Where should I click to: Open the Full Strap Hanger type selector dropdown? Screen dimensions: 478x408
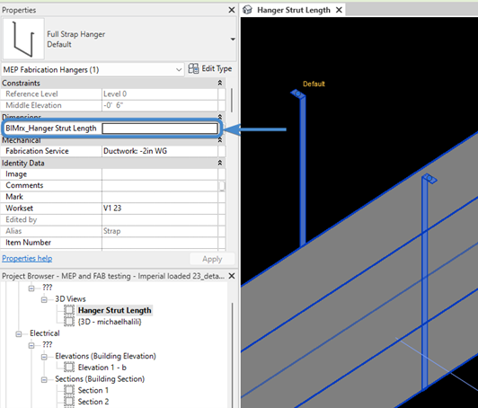233,39
